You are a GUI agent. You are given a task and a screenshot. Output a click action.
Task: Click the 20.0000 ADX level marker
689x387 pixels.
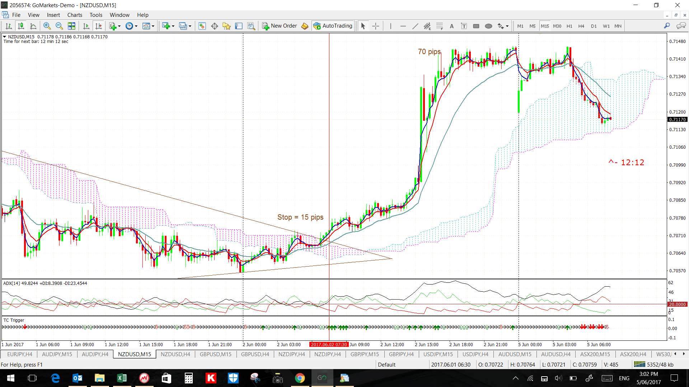[677, 304]
